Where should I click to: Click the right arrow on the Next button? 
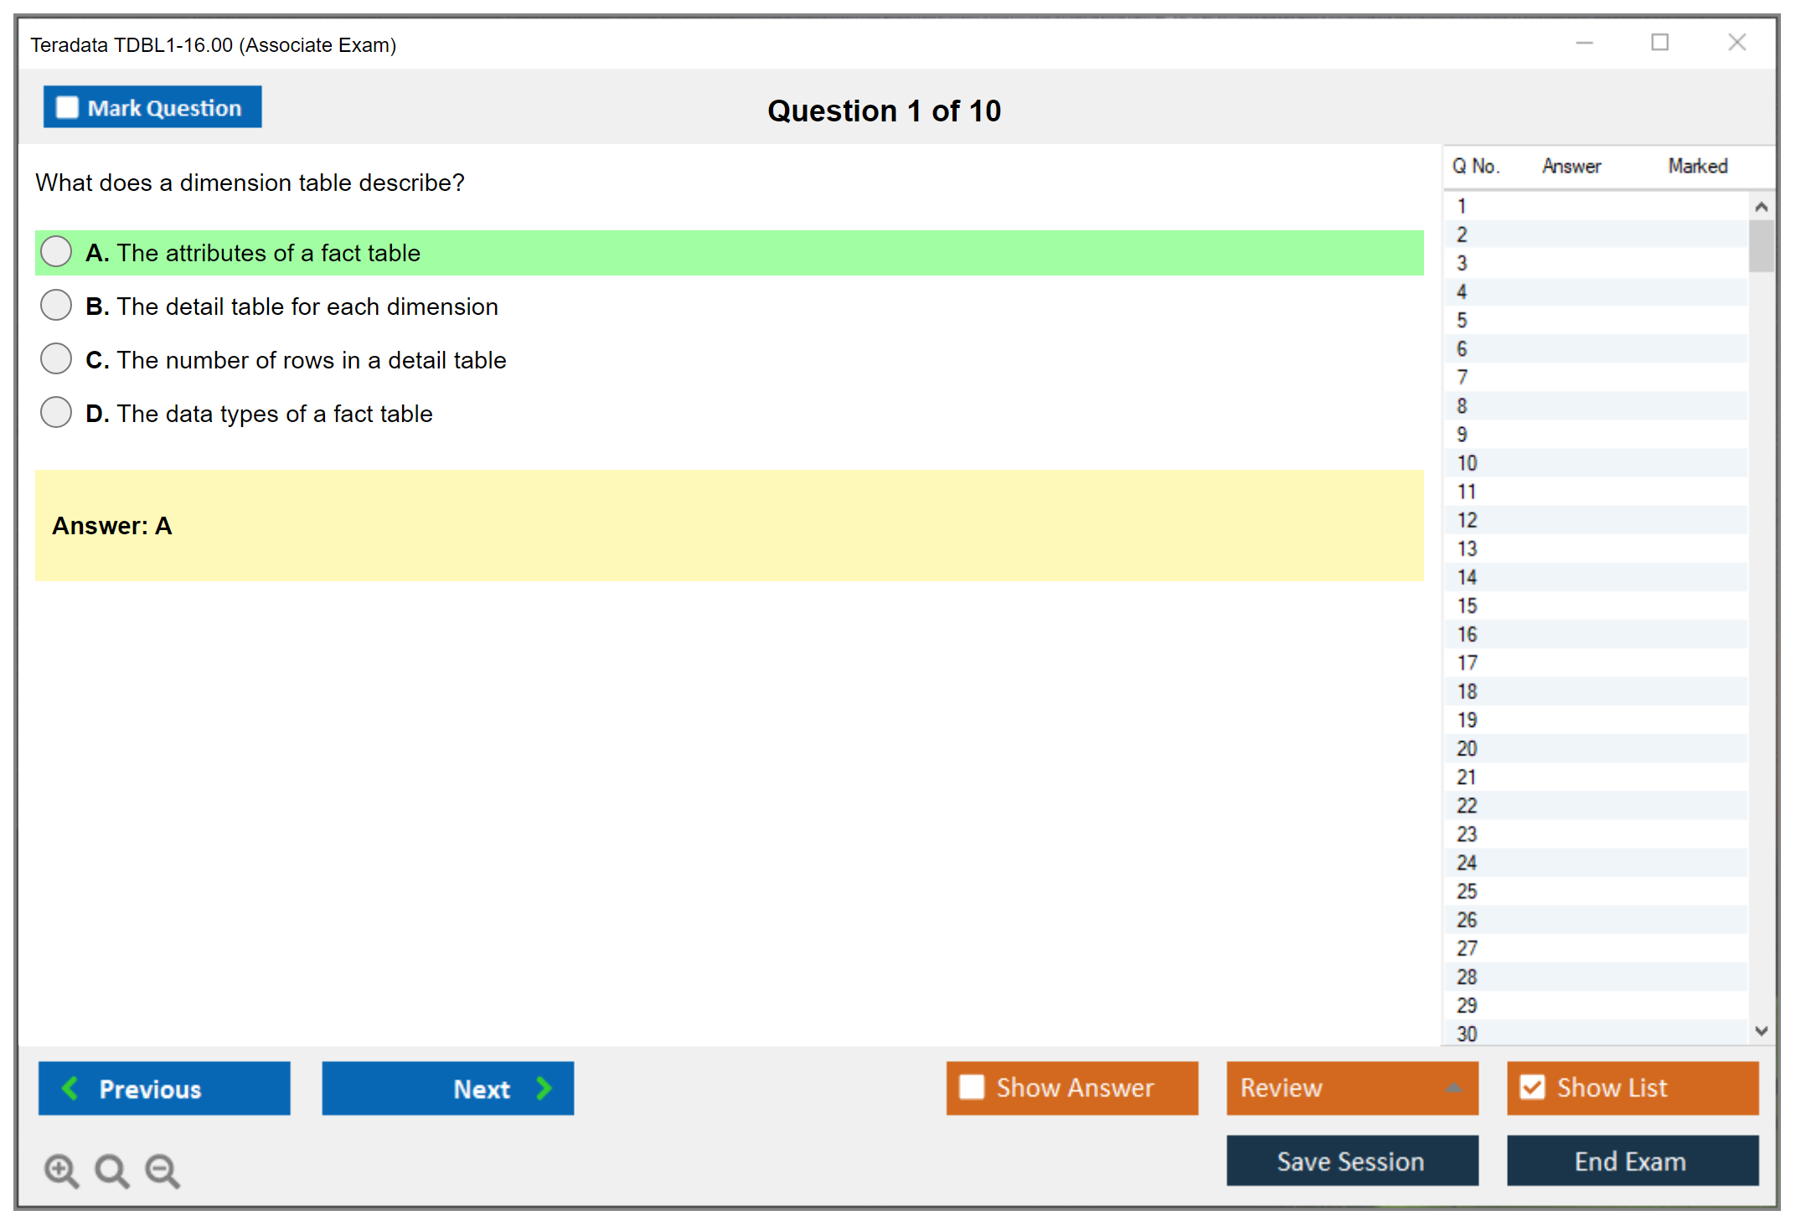point(544,1088)
